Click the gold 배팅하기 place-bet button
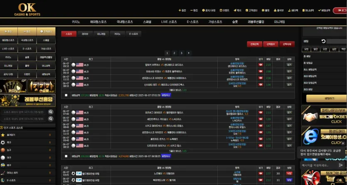 click(x=327, y=99)
